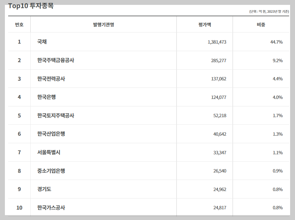
Task: Click the valuation '285,277'
Action: (x=219, y=61)
